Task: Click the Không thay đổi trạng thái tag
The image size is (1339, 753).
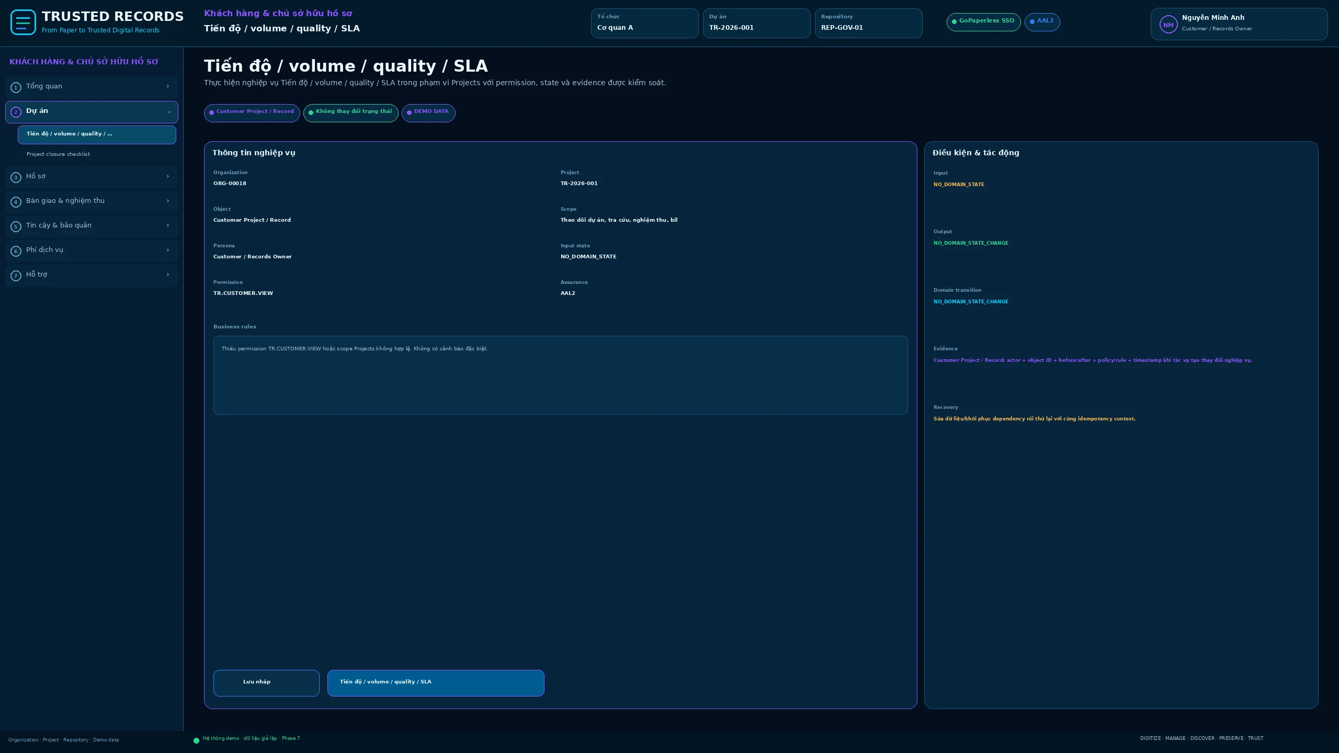Action: 350,113
